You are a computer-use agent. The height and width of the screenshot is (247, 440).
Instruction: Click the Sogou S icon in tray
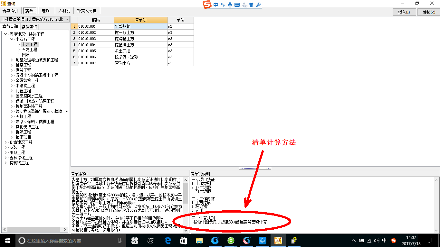tap(393, 240)
